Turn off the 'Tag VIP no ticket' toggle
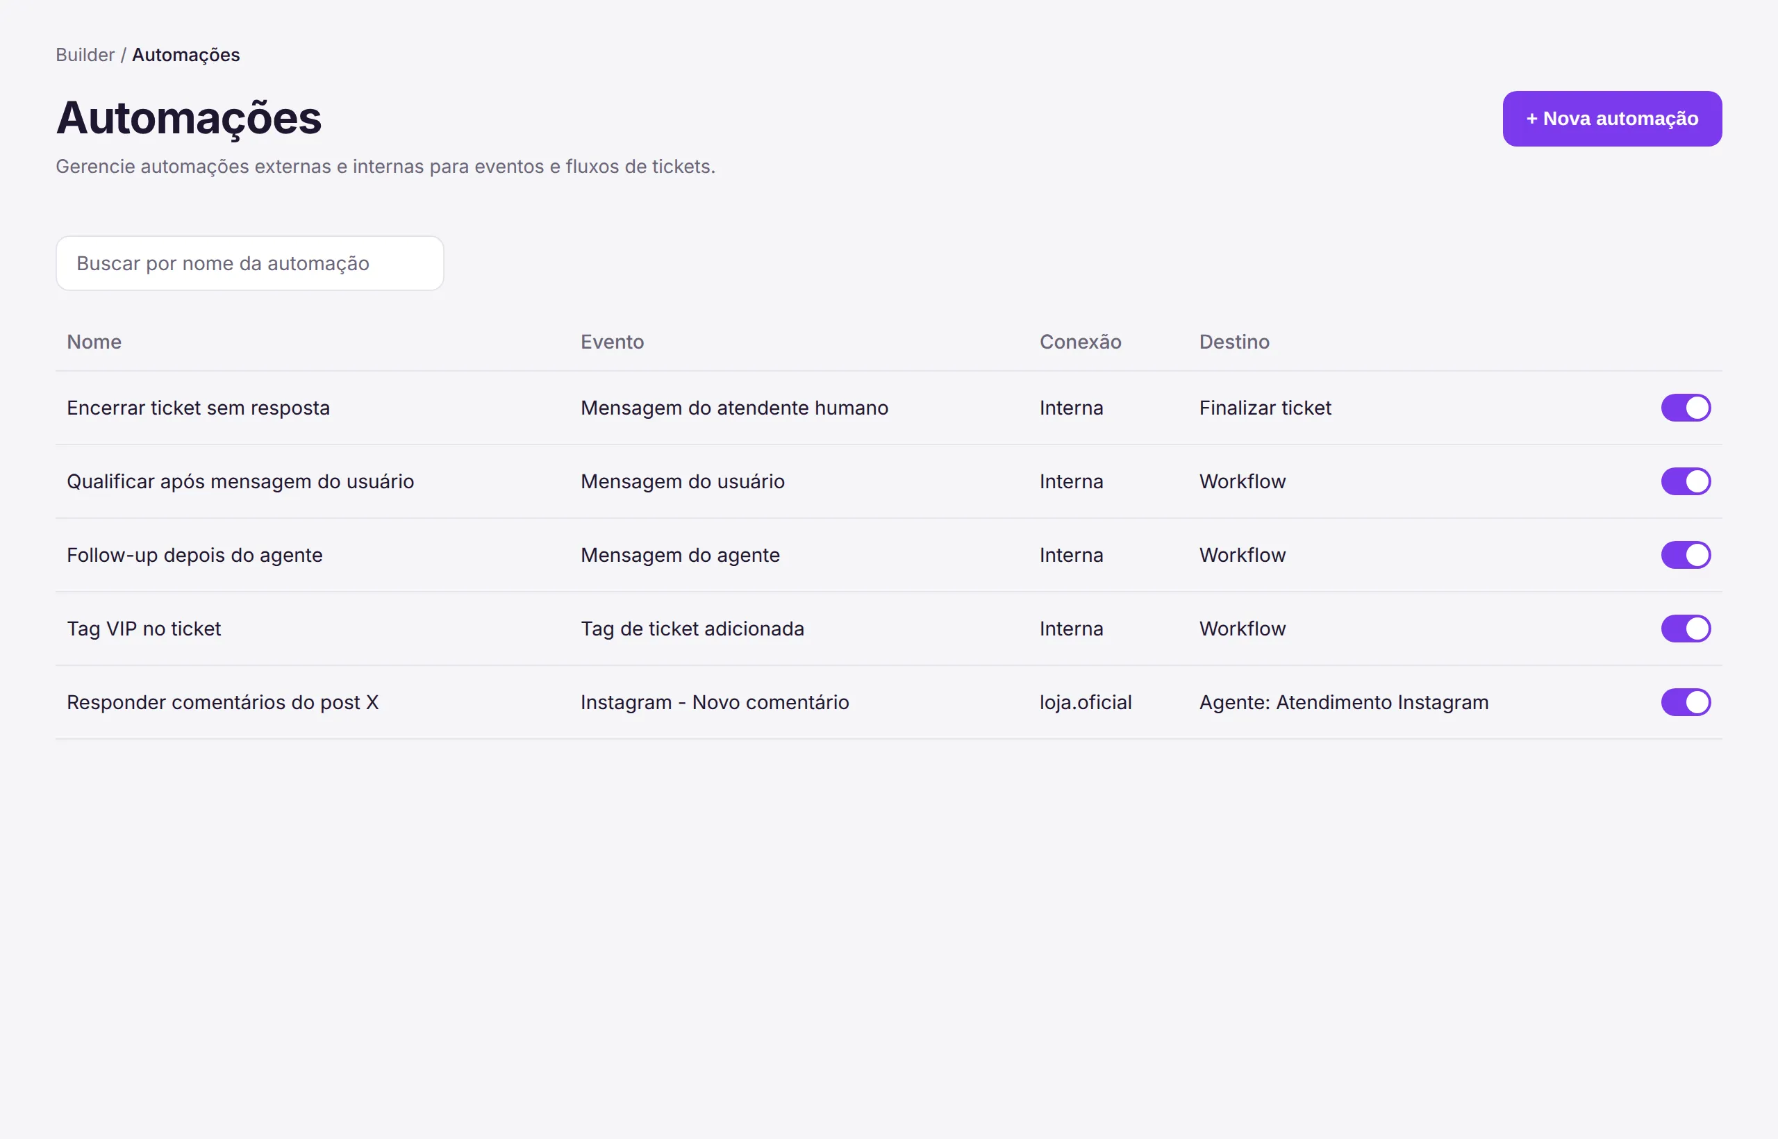 click(1686, 629)
